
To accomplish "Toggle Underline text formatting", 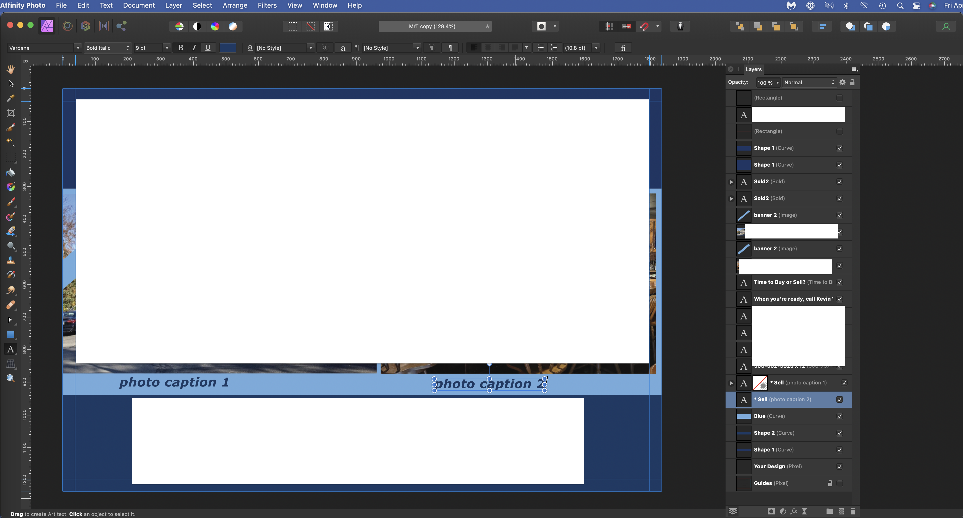I will [208, 47].
